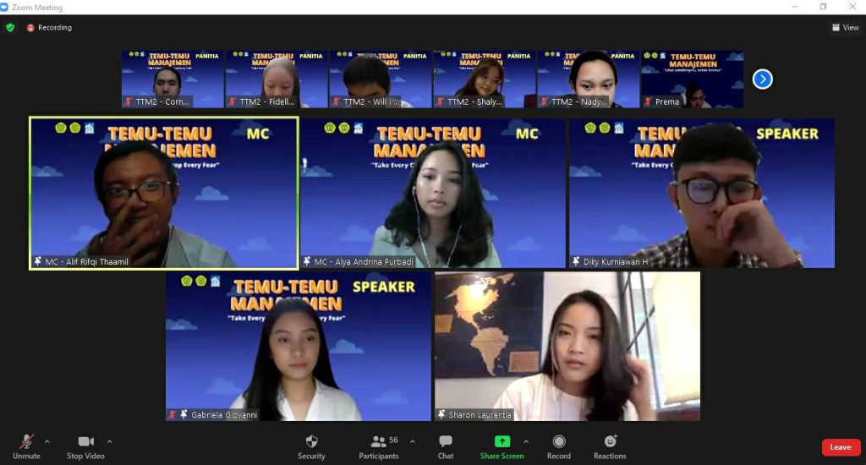
Task: Select the Prema participant thumbnail
Action: [x=692, y=79]
